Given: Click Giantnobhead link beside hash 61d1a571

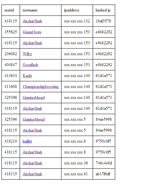Looking at the screenshot, I should tap(33, 98).
